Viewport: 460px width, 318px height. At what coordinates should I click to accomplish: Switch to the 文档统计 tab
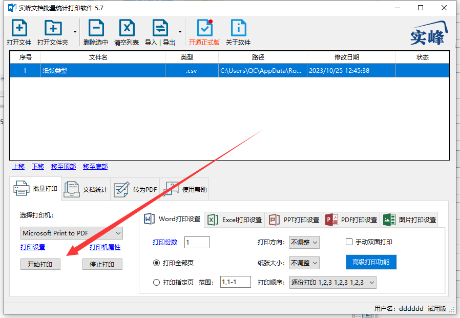(86, 189)
